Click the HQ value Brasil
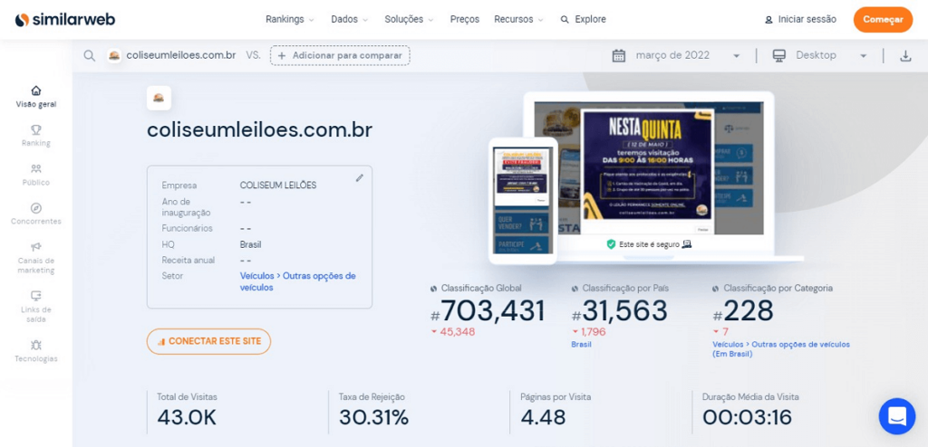 [250, 244]
